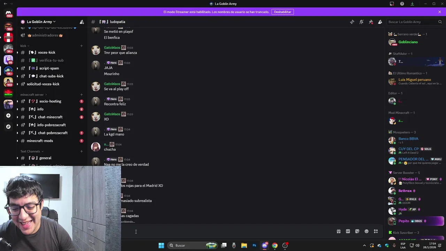
Task: Open the gift Nitro icon in message bar
Action: [338, 231]
